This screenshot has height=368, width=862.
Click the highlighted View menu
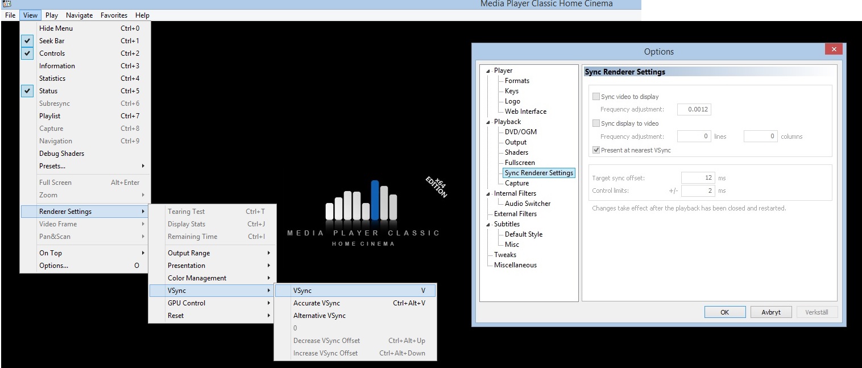point(31,15)
